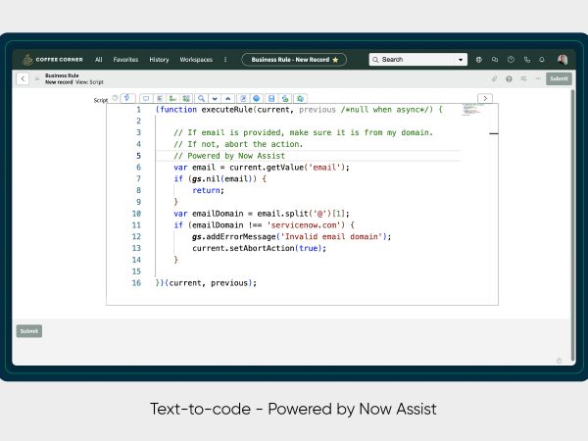The image size is (588, 441).
Task: Open the chat conversations icon
Action: click(x=495, y=59)
